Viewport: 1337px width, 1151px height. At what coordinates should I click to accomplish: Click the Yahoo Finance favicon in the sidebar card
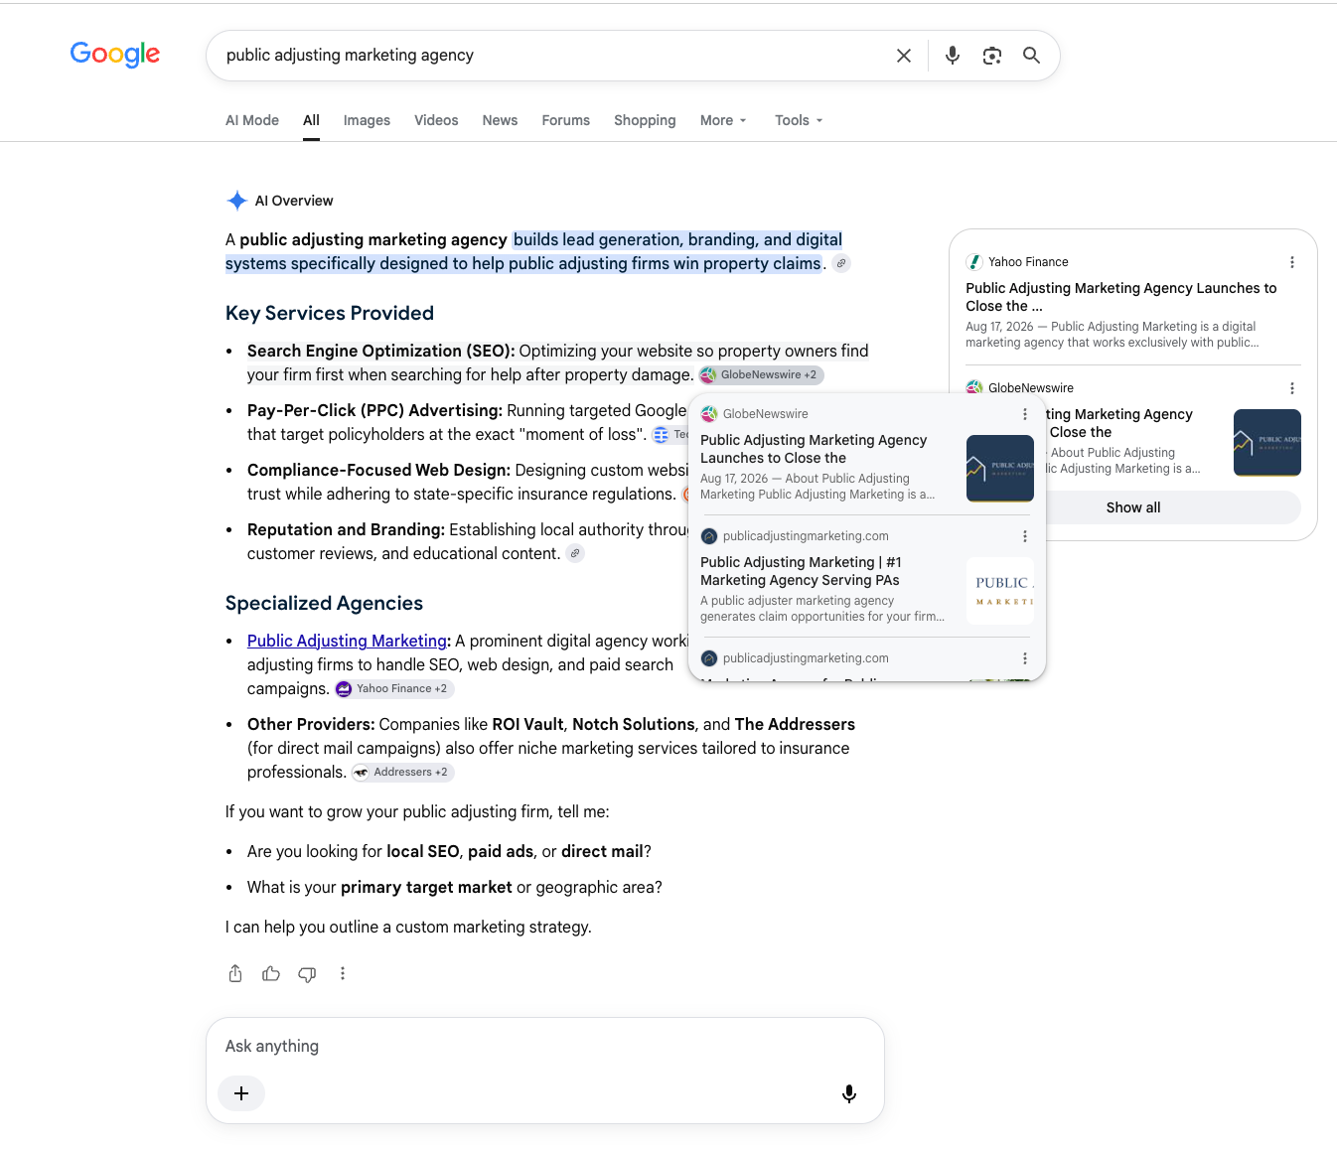click(974, 262)
